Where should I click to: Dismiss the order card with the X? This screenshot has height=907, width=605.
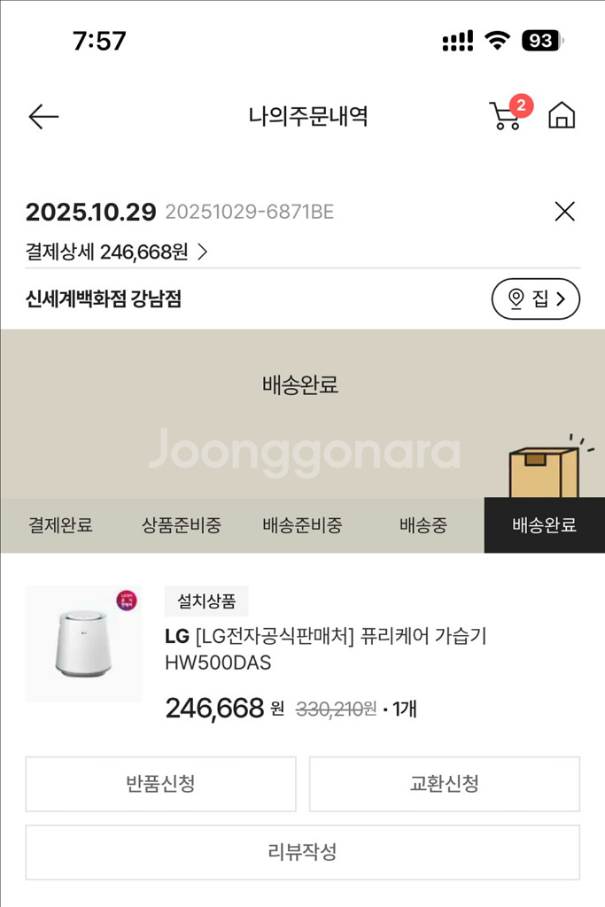pyautogui.click(x=562, y=211)
